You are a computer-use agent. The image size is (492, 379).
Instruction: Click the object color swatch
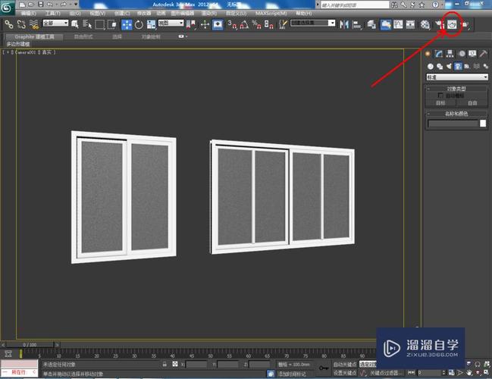coord(483,124)
